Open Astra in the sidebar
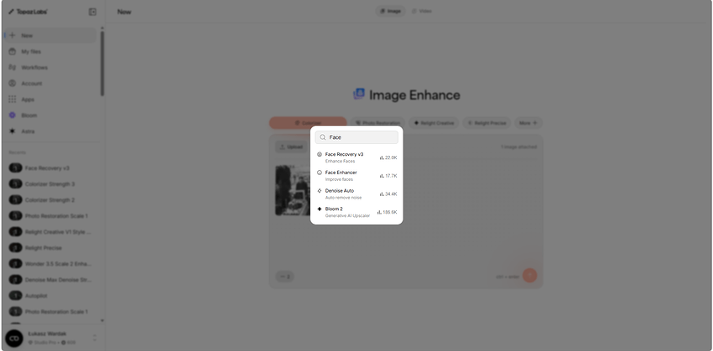The image size is (713, 351). pyautogui.click(x=50, y=132)
